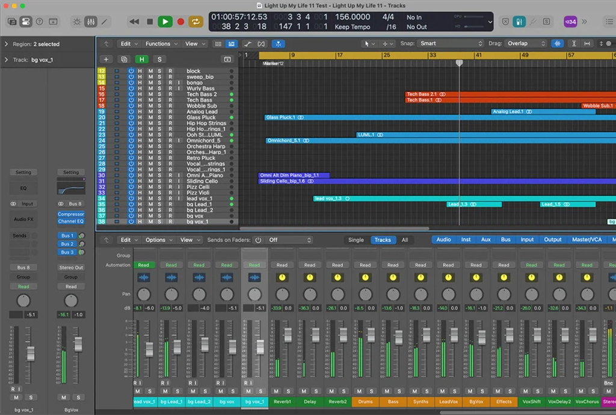Image resolution: width=616 pixels, height=415 pixels.
Task: Mute the Reverb1 channel strip
Action: pyautogui.click(x=276, y=392)
